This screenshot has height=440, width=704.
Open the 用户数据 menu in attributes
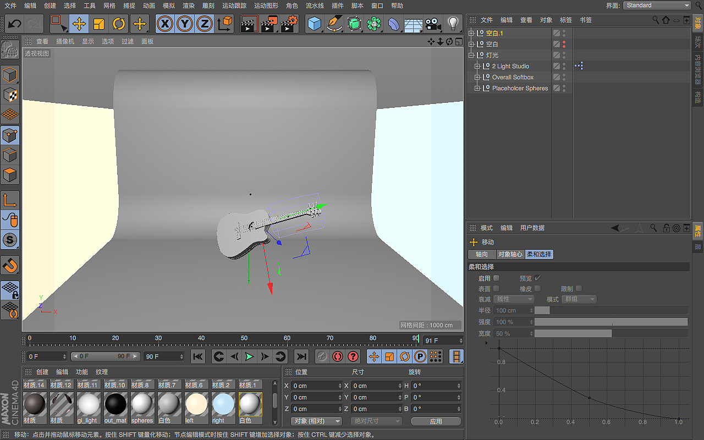532,228
